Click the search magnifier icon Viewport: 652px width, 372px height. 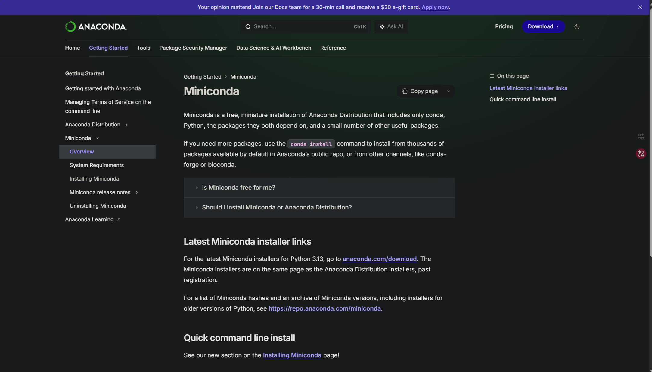248,27
